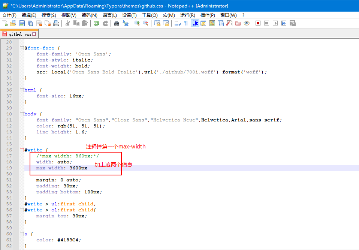Click the Save All icon
Image resolution: width=359 pixels, height=250 pixels.
pyautogui.click(x=30, y=23)
